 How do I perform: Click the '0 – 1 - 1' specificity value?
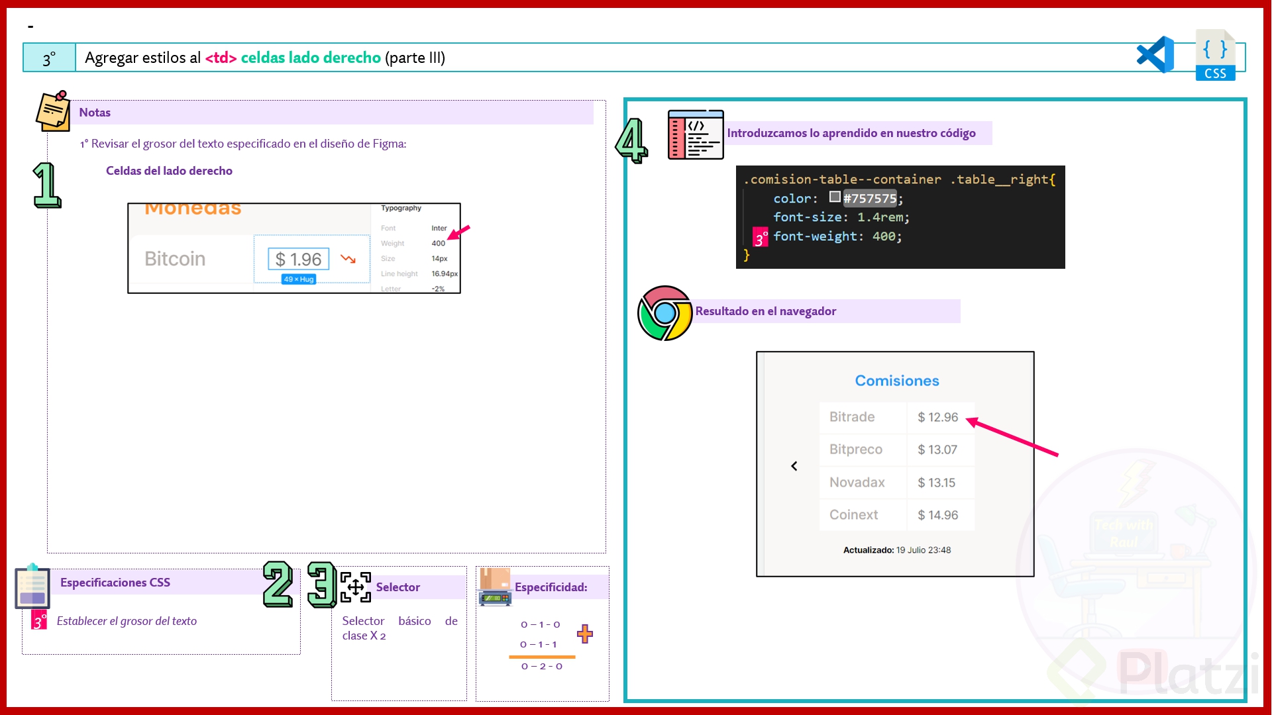coord(539,644)
